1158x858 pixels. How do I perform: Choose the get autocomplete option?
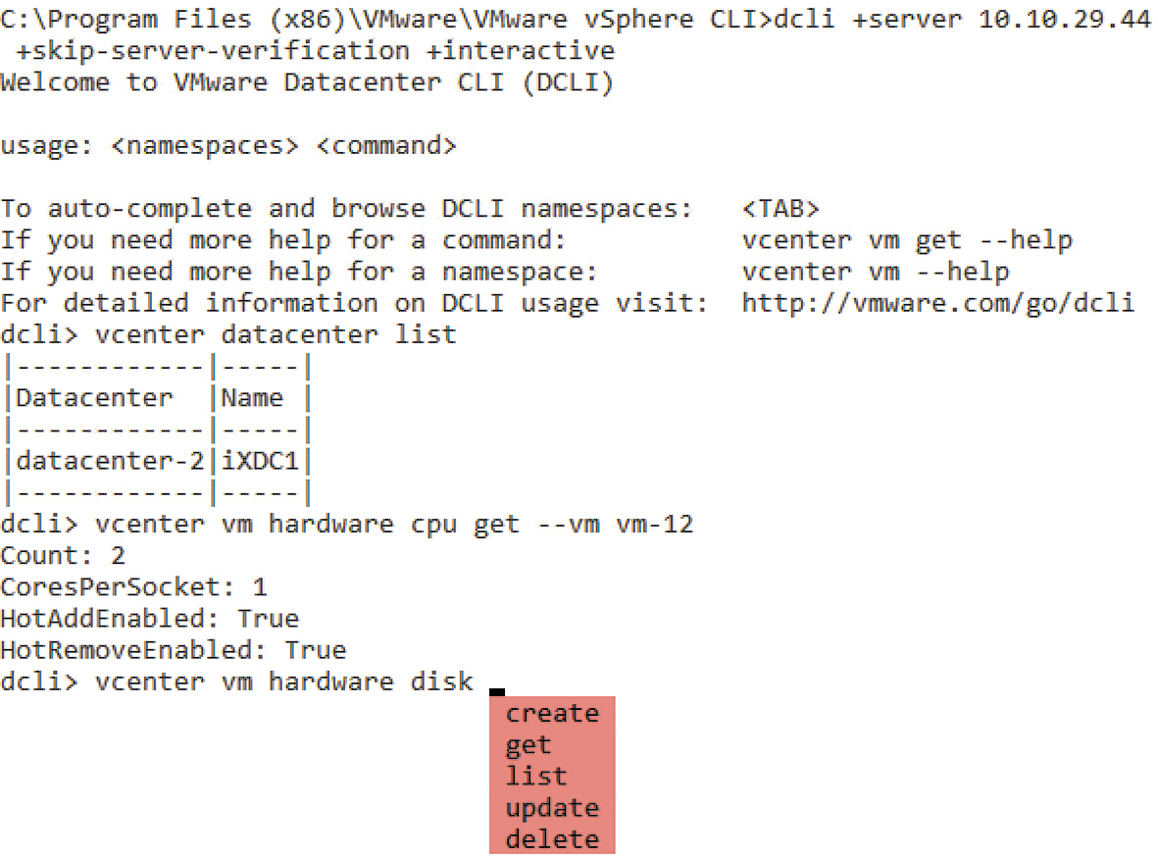pyautogui.click(x=529, y=745)
